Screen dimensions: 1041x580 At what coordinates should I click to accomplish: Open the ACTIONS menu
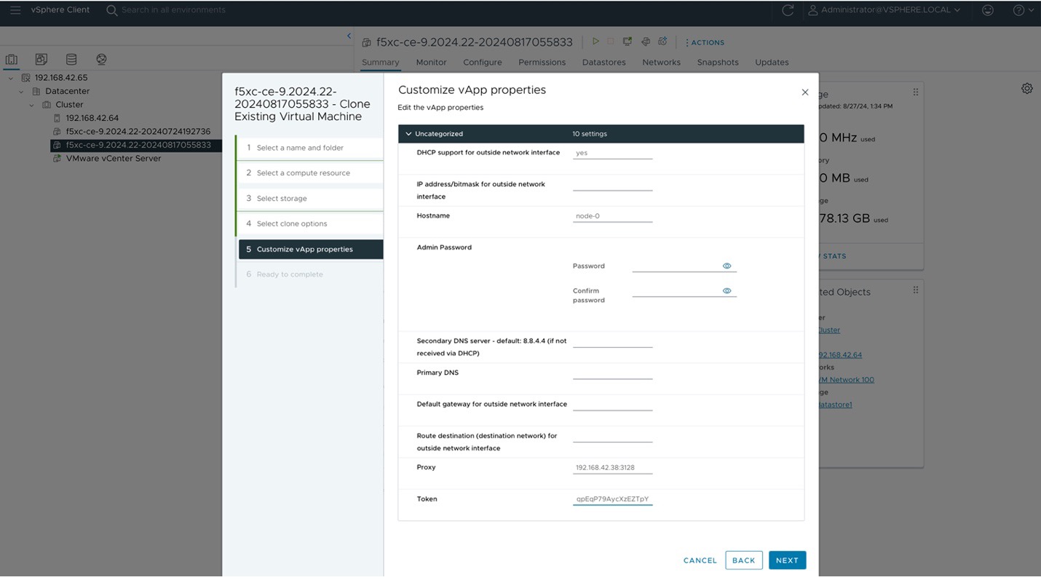705,42
